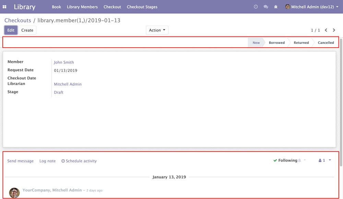
Task: Select the Borrowed stage
Action: click(277, 42)
